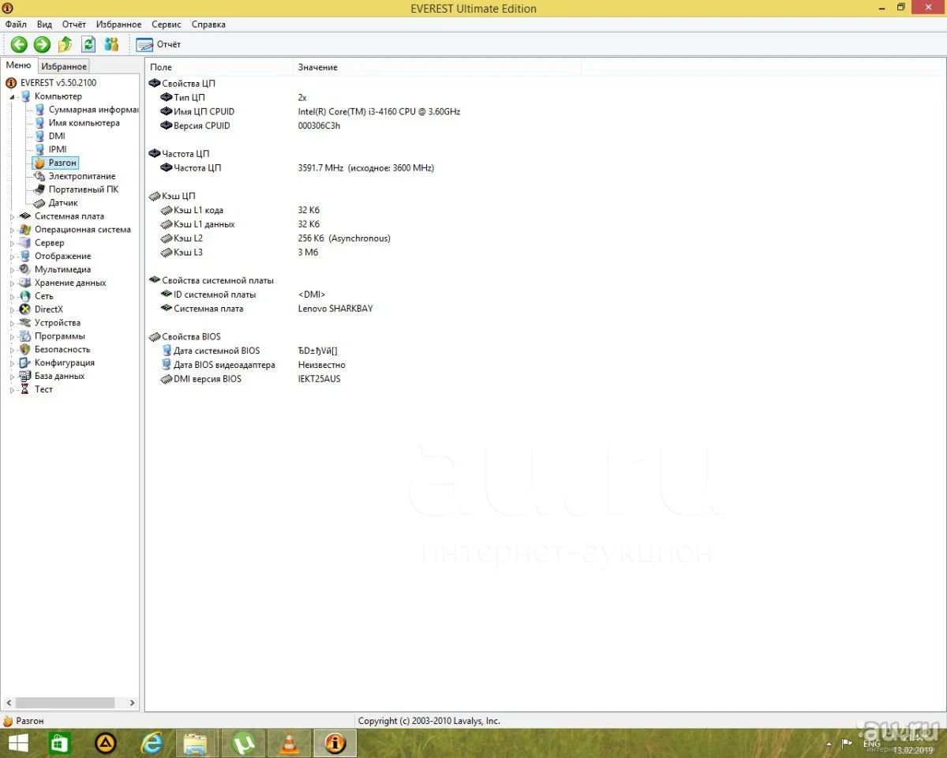
Task: Click the База данных icon
Action: pyautogui.click(x=25, y=377)
